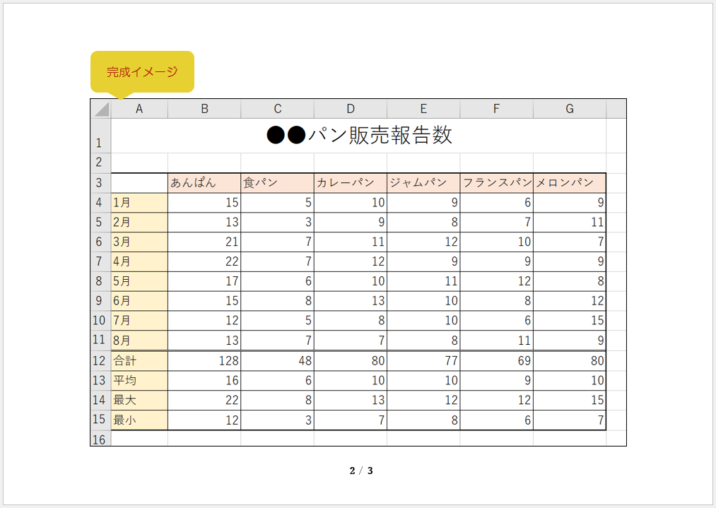
Task: Click 最大 メロンパン value 15
Action: 570,400
